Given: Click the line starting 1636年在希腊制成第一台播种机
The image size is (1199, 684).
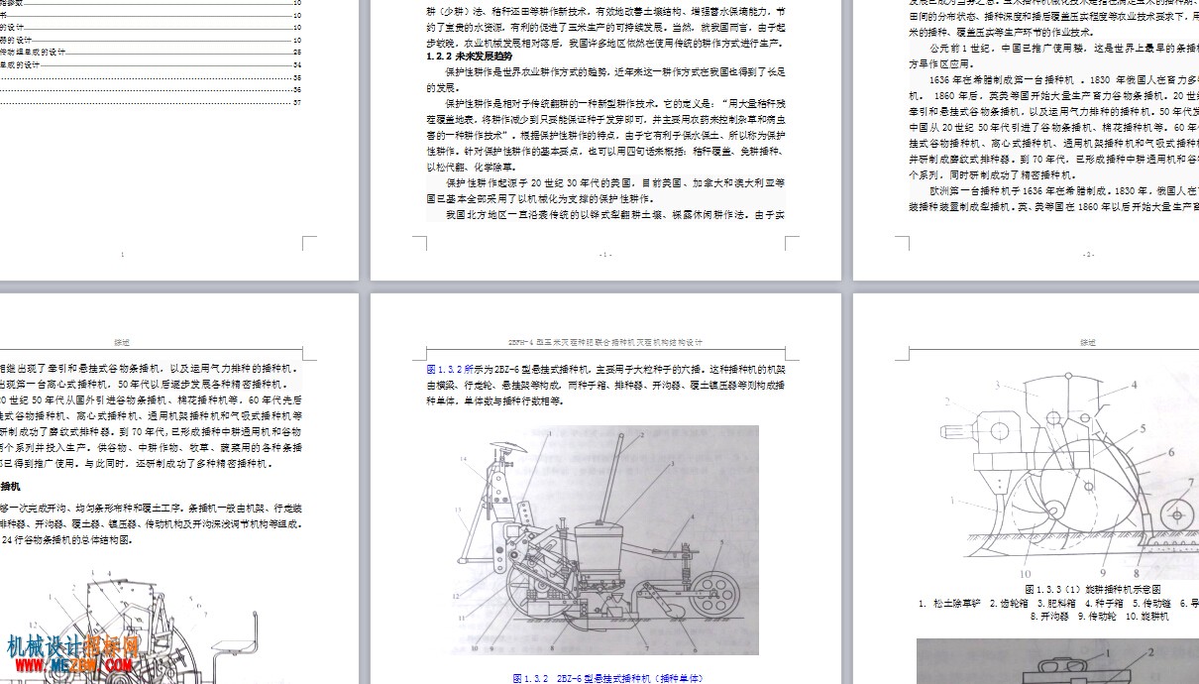Looking at the screenshot, I should 1063,79.
